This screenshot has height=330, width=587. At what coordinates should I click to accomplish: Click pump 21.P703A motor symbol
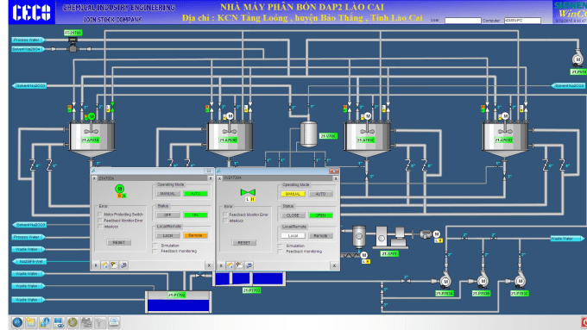[445, 282]
